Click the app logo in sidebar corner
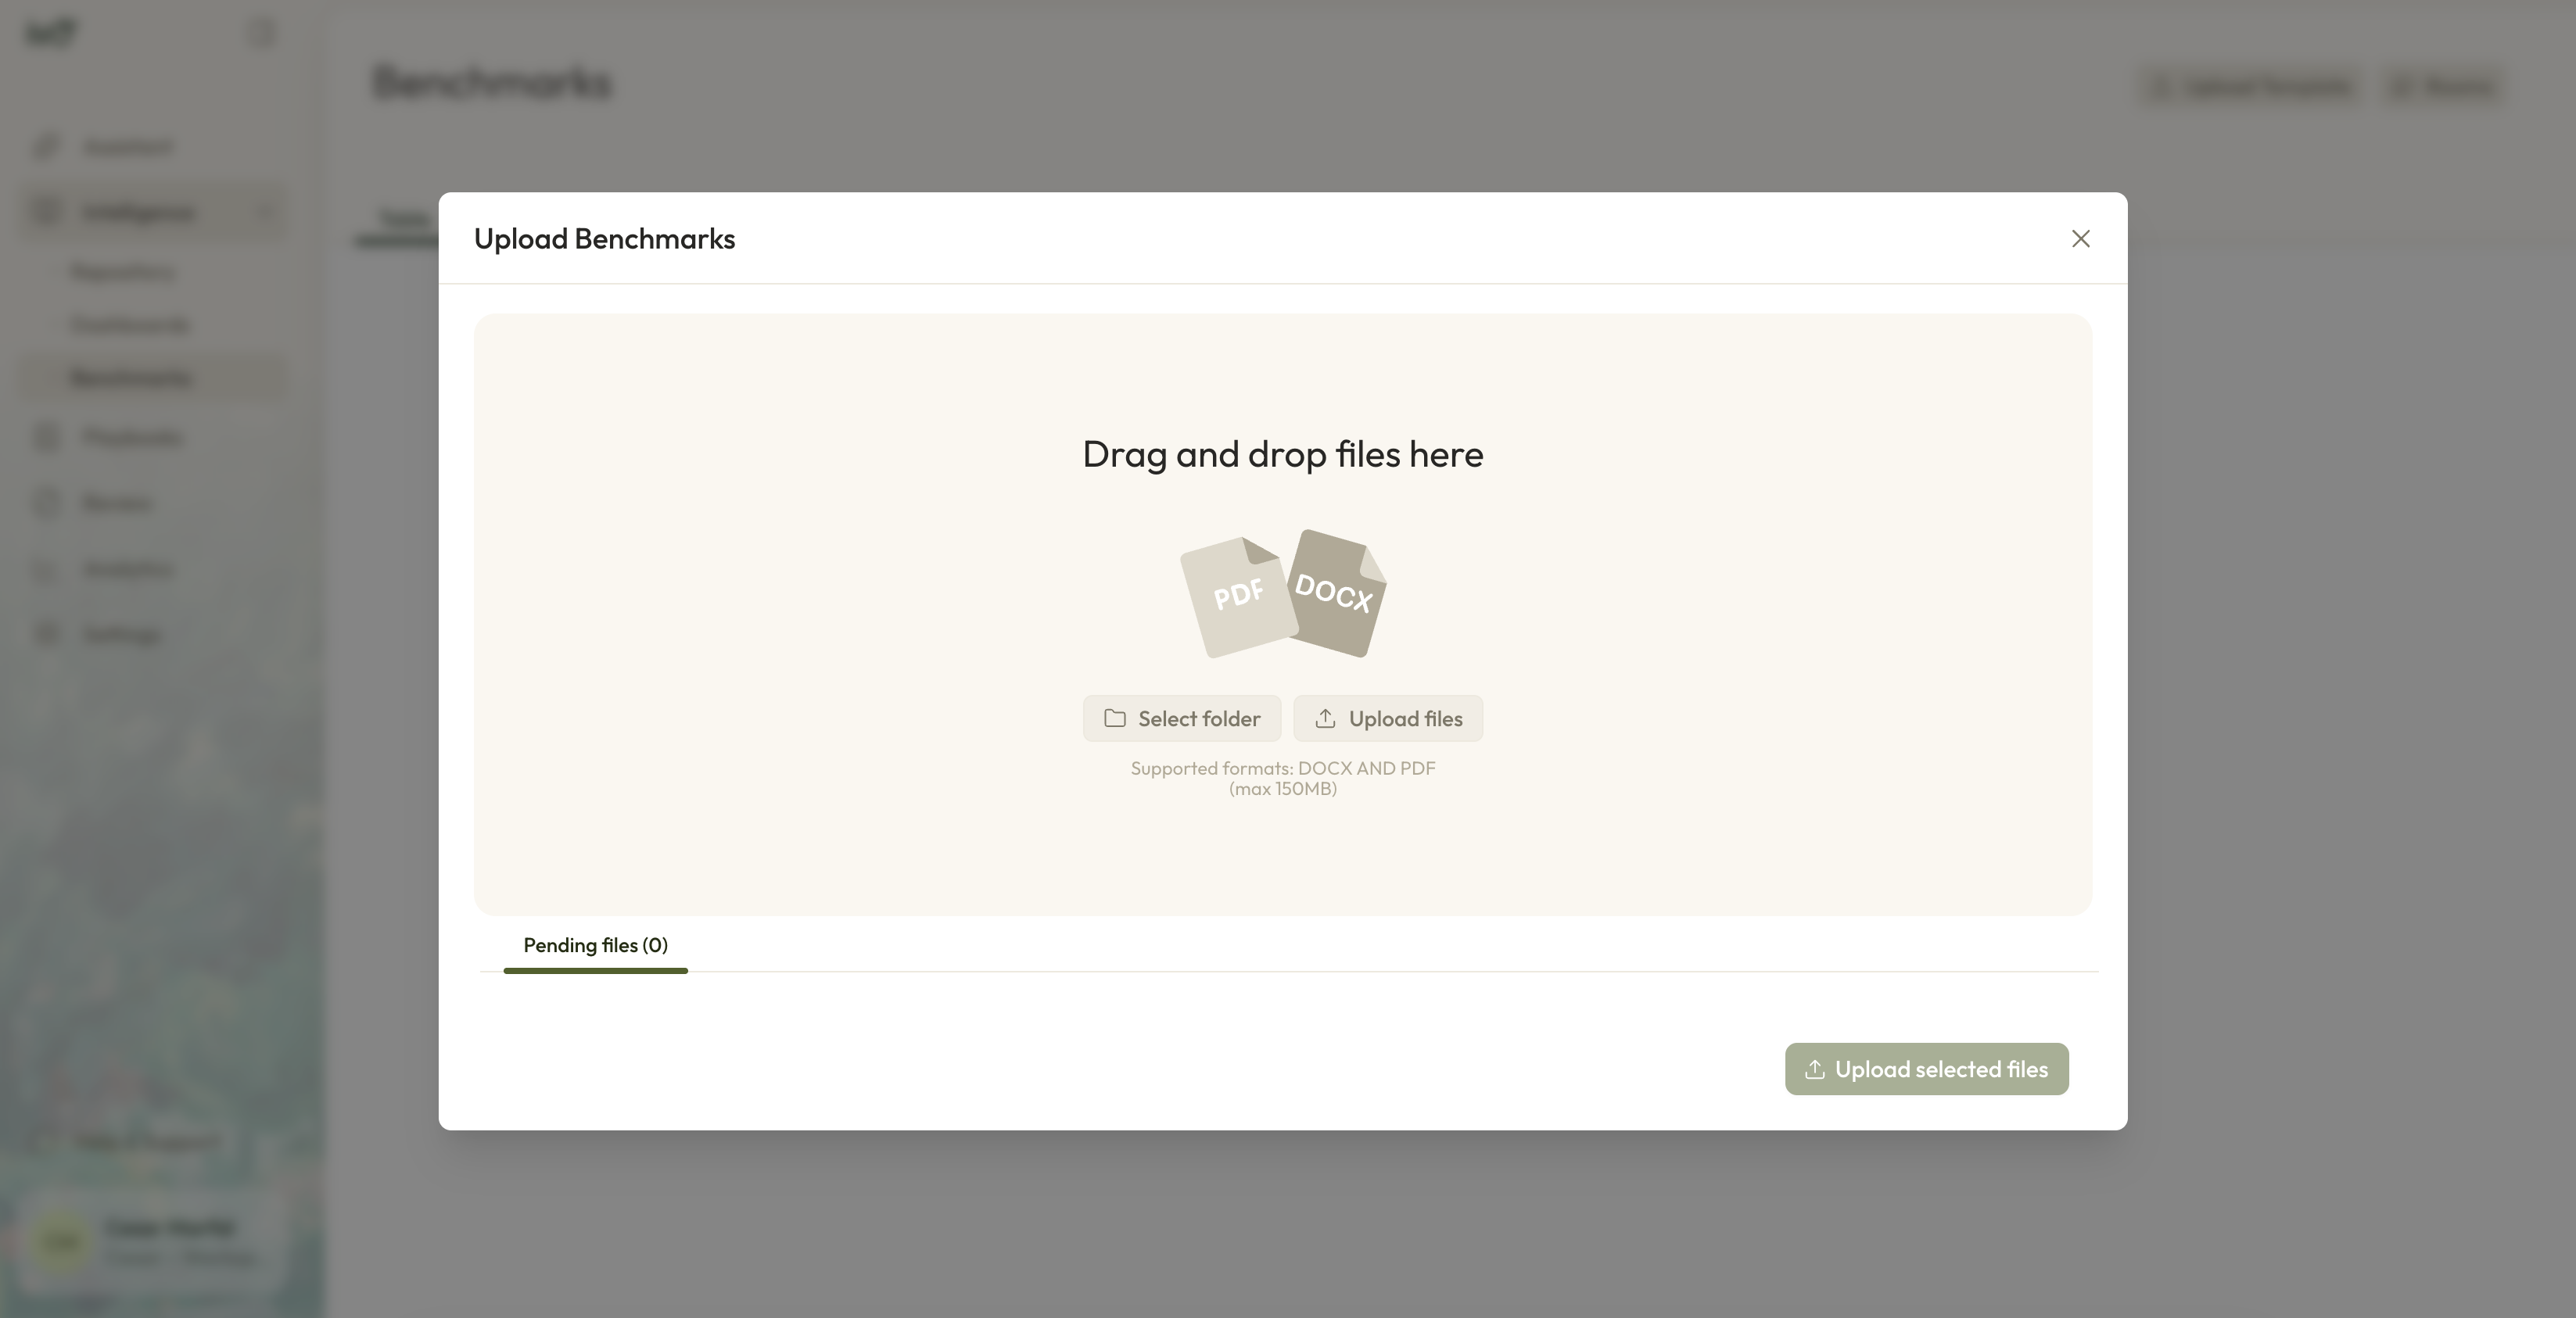Image resolution: width=2576 pixels, height=1318 pixels. (x=50, y=33)
